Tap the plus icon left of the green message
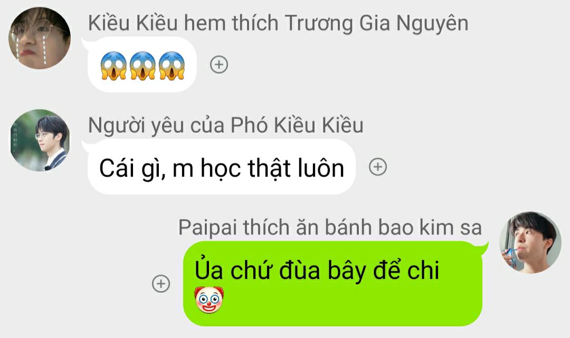The width and height of the screenshot is (570, 338). 160,284
